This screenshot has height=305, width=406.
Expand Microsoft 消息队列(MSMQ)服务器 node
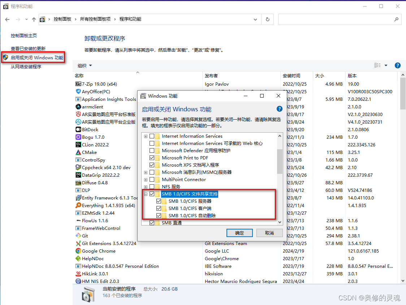click(146, 172)
